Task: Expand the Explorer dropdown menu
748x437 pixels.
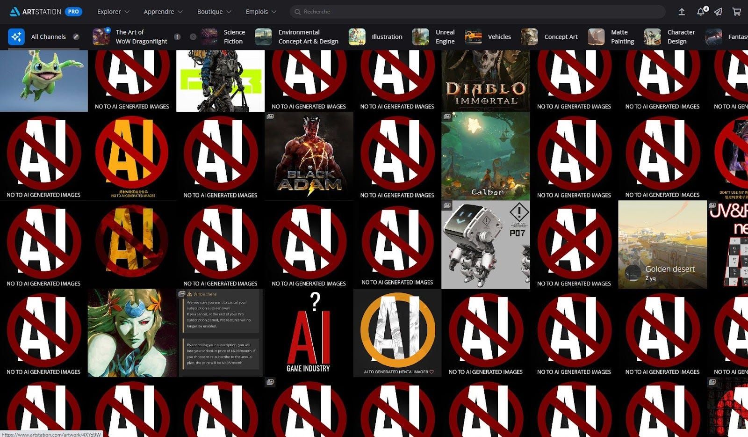Action: [x=113, y=12]
